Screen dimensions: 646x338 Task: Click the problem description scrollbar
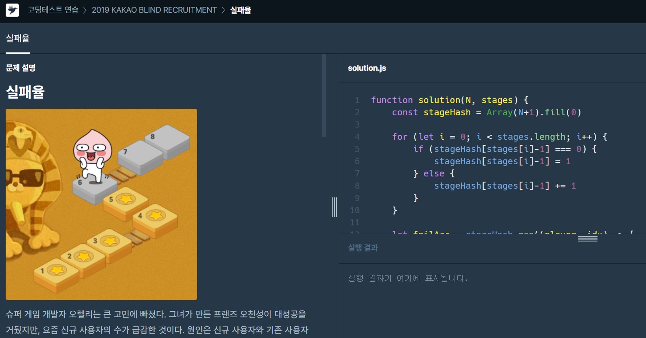pos(324,95)
